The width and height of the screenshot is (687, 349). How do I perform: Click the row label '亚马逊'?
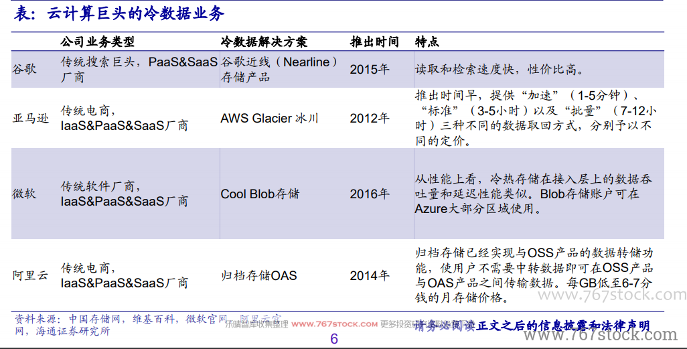[31, 119]
